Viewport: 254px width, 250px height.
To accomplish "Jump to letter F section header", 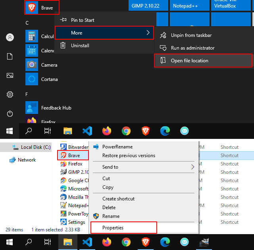I will (x=27, y=94).
